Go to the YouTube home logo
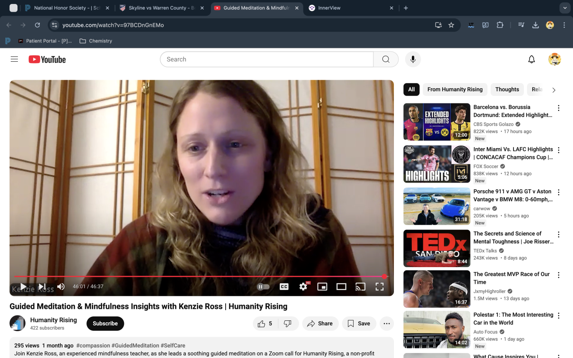The height and width of the screenshot is (358, 573). coord(47,59)
